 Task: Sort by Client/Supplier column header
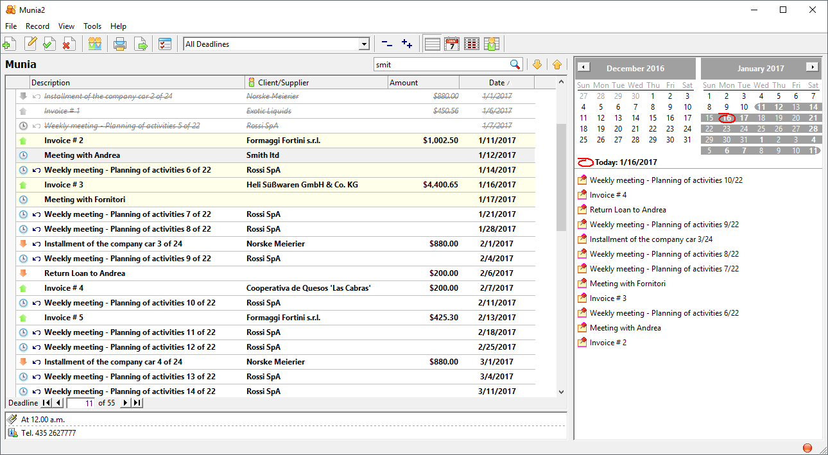point(316,82)
